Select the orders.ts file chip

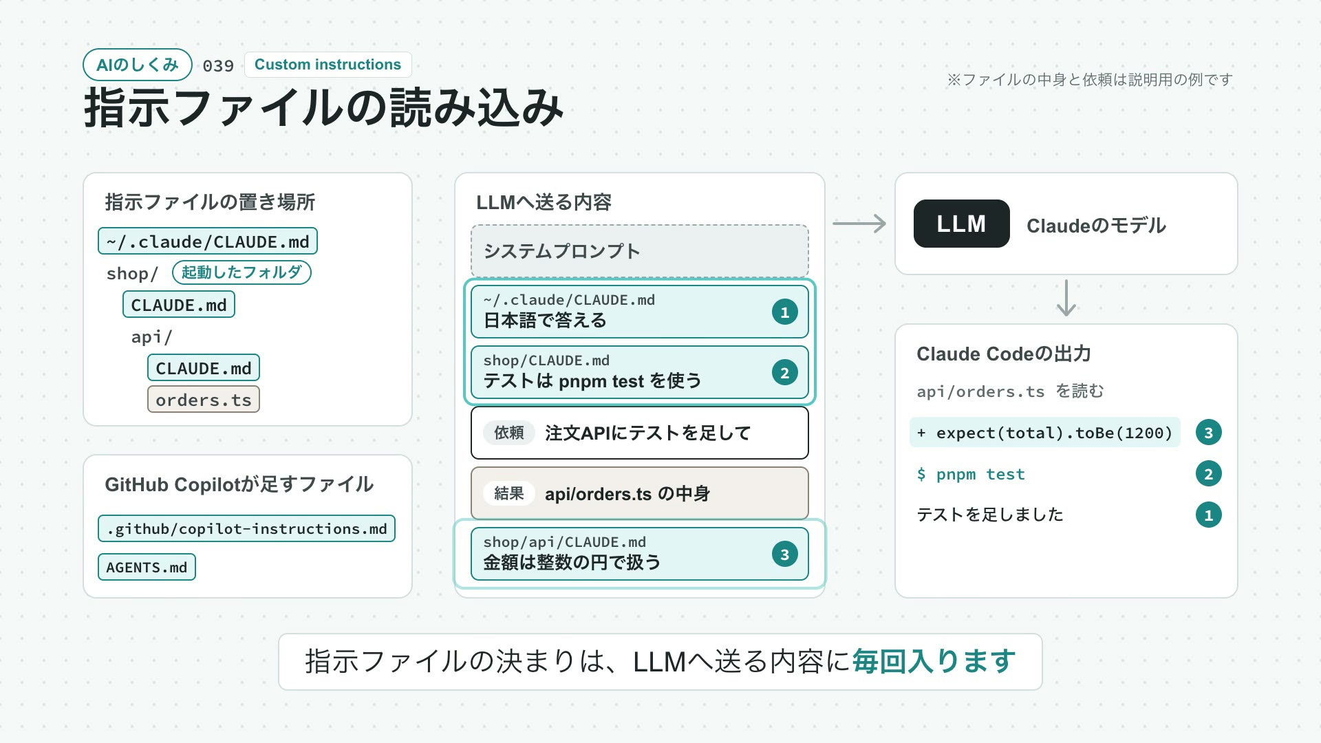204,400
